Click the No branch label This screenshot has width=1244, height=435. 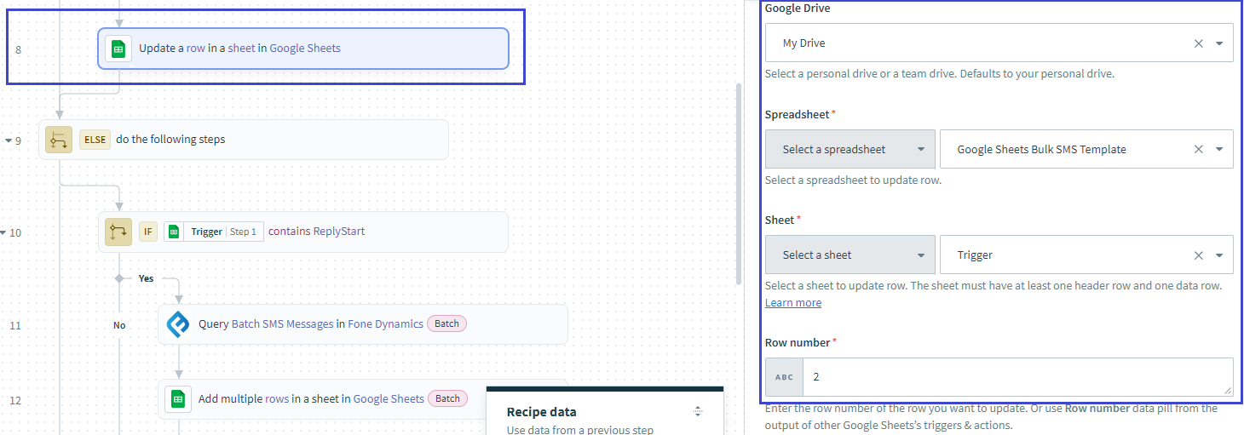tap(119, 325)
